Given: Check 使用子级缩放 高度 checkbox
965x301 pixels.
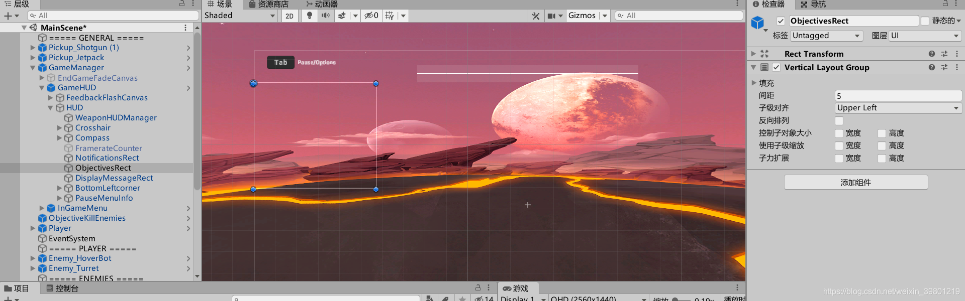Looking at the screenshot, I should click(x=882, y=146).
